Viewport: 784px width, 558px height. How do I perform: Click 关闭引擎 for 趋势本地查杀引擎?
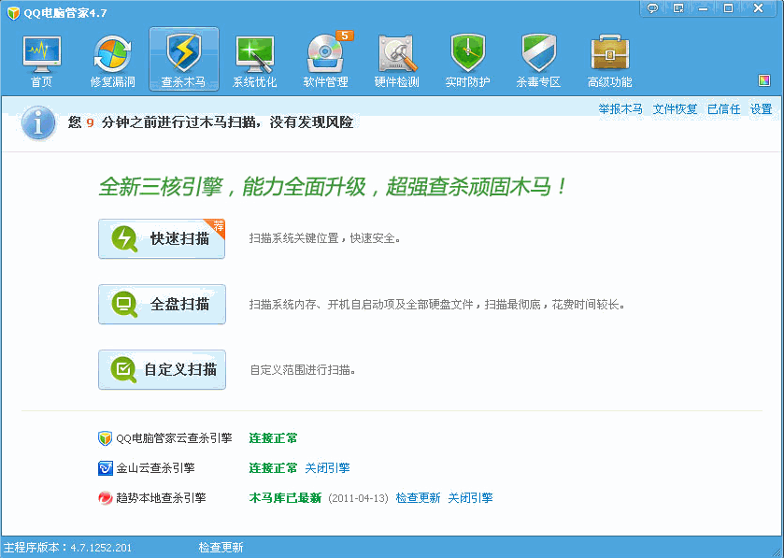point(470,498)
